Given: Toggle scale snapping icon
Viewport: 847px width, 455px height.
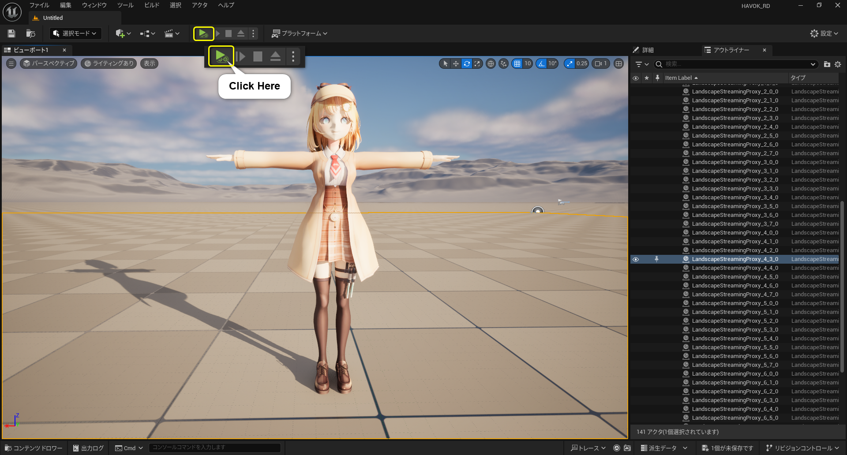Looking at the screenshot, I should pyautogui.click(x=570, y=63).
